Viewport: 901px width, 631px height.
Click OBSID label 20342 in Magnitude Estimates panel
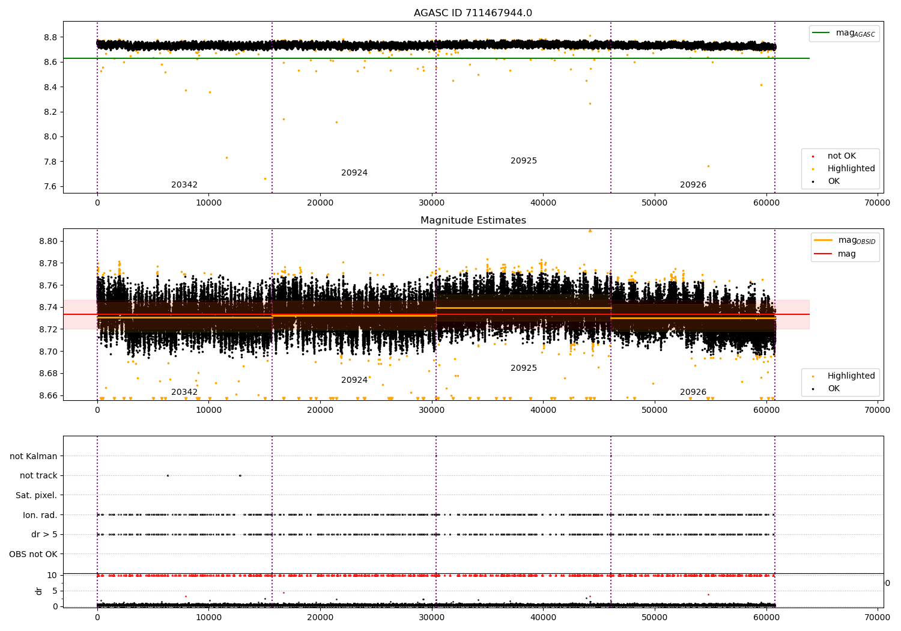pos(184,392)
